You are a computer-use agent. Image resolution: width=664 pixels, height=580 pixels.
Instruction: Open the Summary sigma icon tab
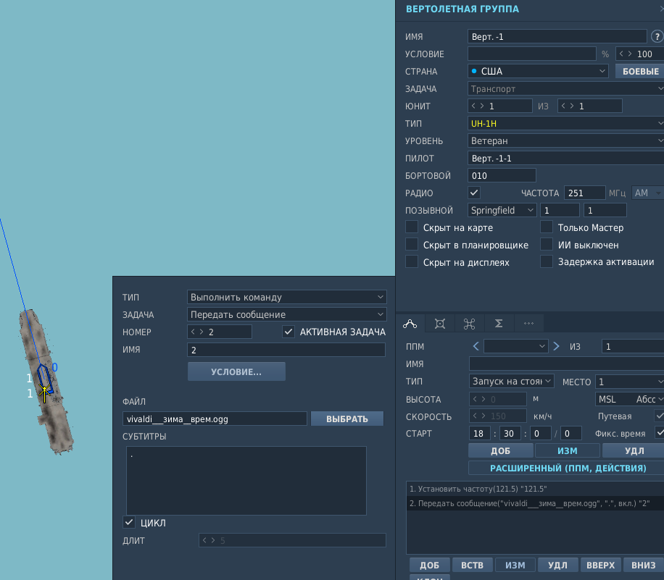[x=499, y=324]
